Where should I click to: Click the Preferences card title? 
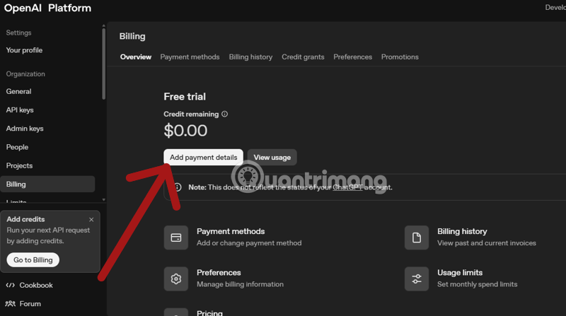coord(219,273)
